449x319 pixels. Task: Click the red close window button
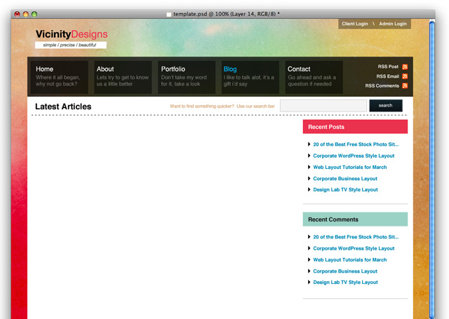coord(17,14)
